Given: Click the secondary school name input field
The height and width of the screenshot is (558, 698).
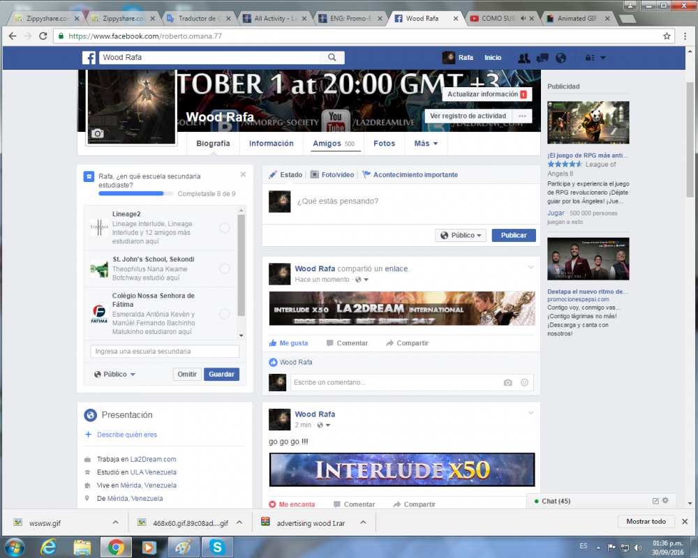Looking at the screenshot, I should (x=165, y=352).
